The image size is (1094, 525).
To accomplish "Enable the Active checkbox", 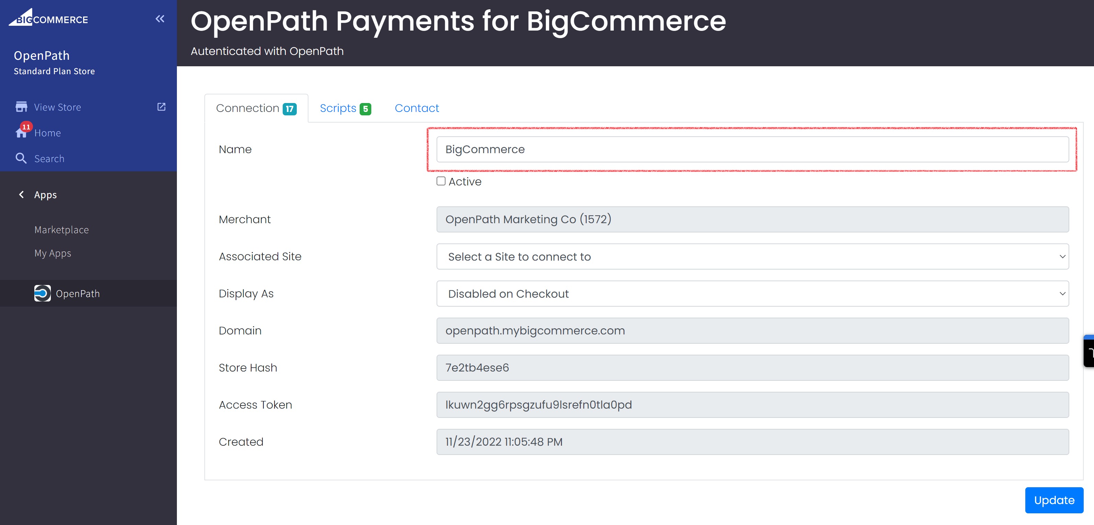I will (x=441, y=181).
